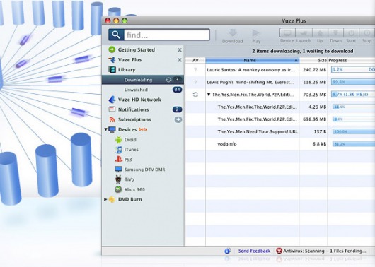This screenshot has height=267, width=375.
Task: Sort by the Progress column header
Action: [x=352, y=60]
